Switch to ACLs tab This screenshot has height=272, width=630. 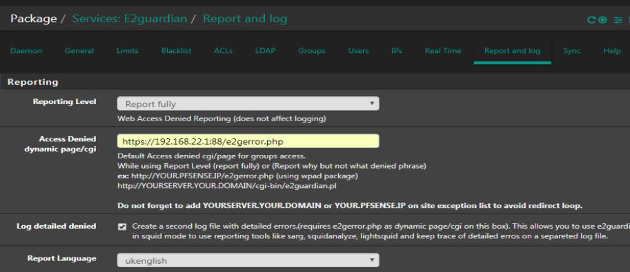tap(224, 51)
